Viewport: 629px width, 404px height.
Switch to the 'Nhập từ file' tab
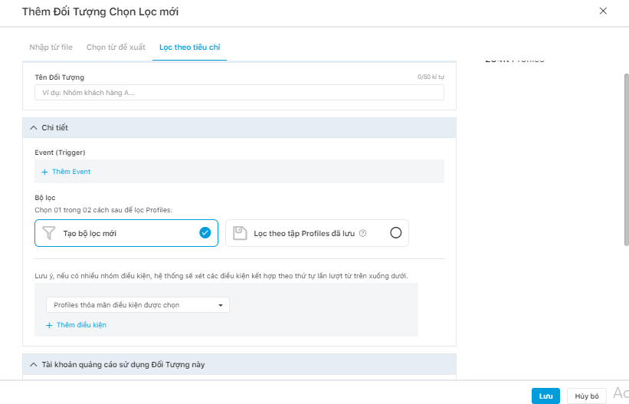click(51, 48)
